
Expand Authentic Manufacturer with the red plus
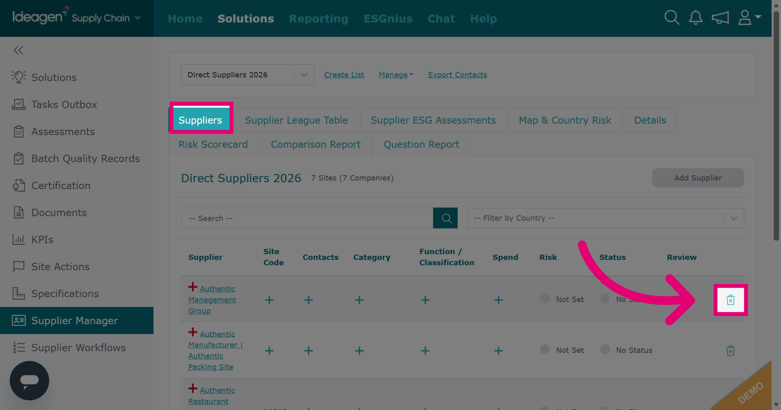pyautogui.click(x=193, y=332)
